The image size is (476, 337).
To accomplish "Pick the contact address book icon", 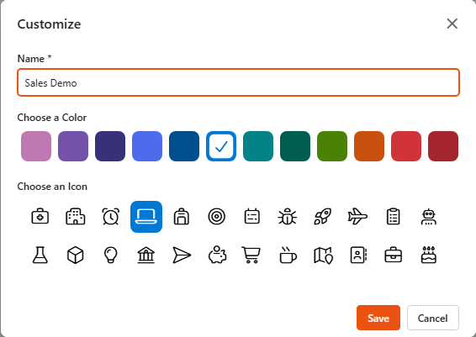I will 357,255.
